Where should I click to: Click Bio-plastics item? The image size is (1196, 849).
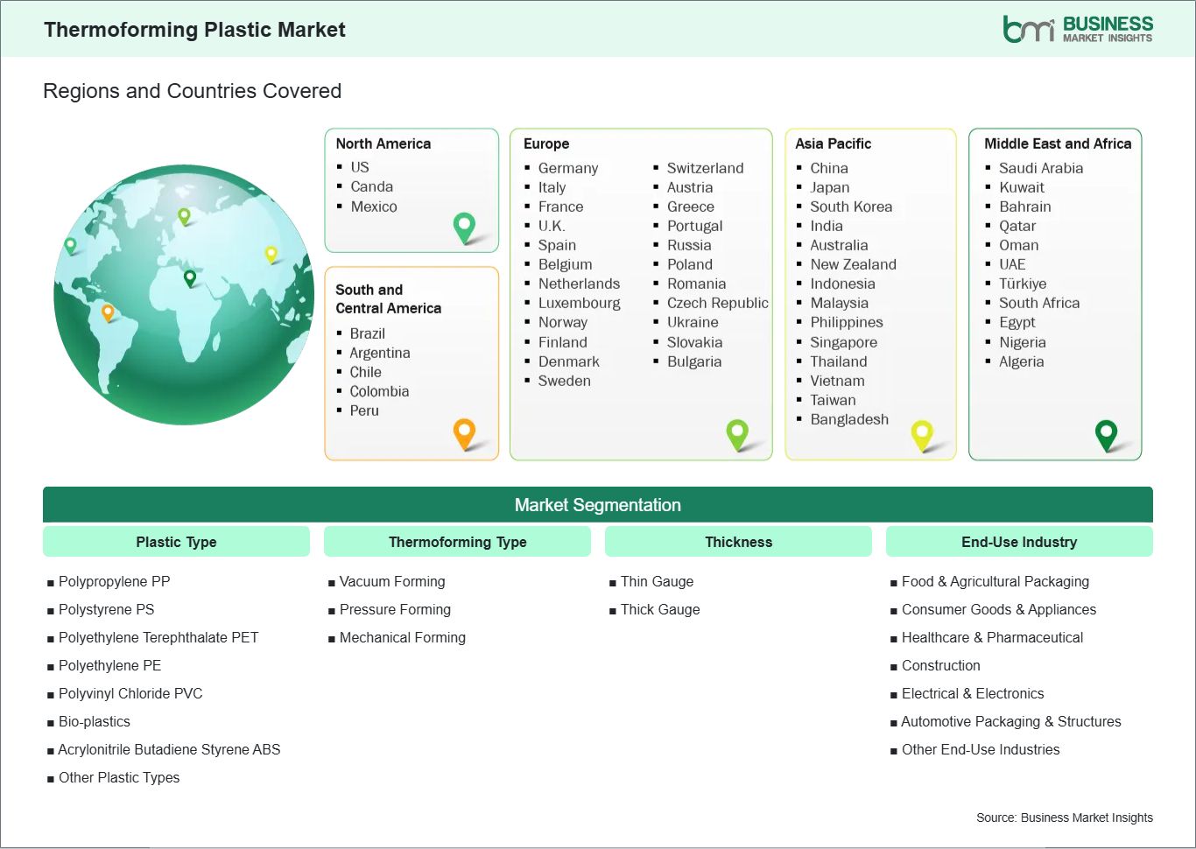(x=94, y=721)
